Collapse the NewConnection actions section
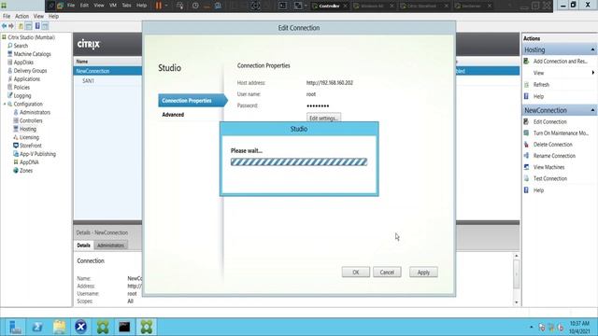 pos(592,110)
